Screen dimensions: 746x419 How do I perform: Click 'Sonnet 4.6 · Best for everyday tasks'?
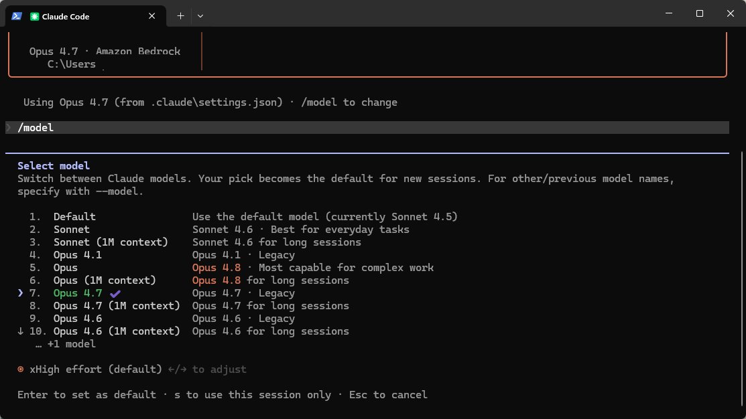click(301, 230)
